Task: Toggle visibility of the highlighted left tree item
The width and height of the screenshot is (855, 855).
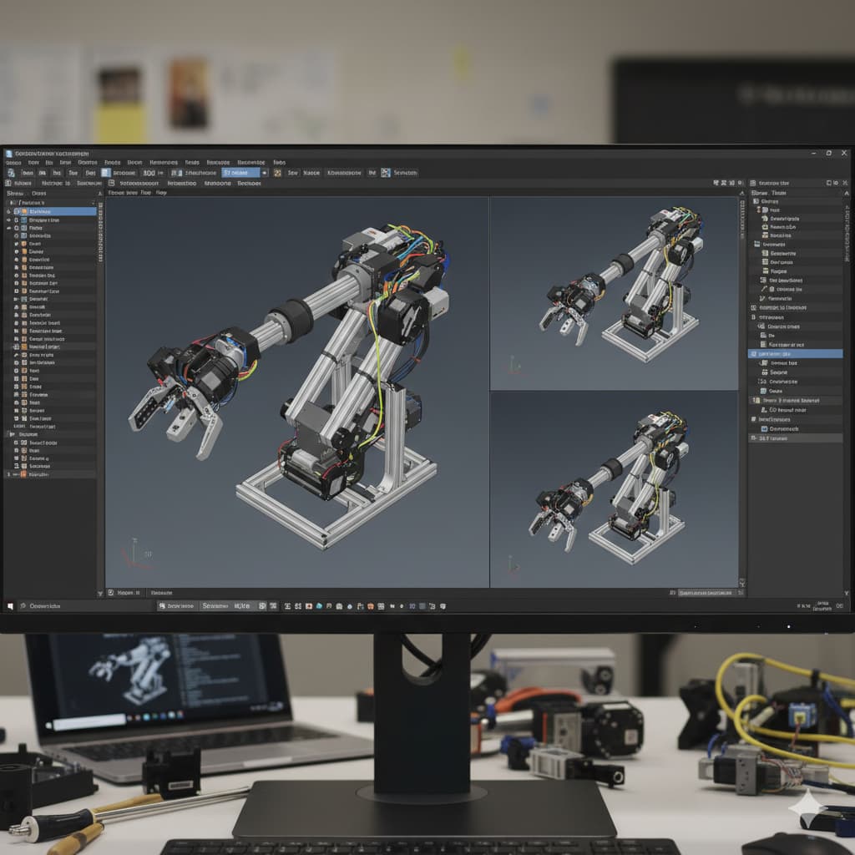Action: tap(10, 211)
